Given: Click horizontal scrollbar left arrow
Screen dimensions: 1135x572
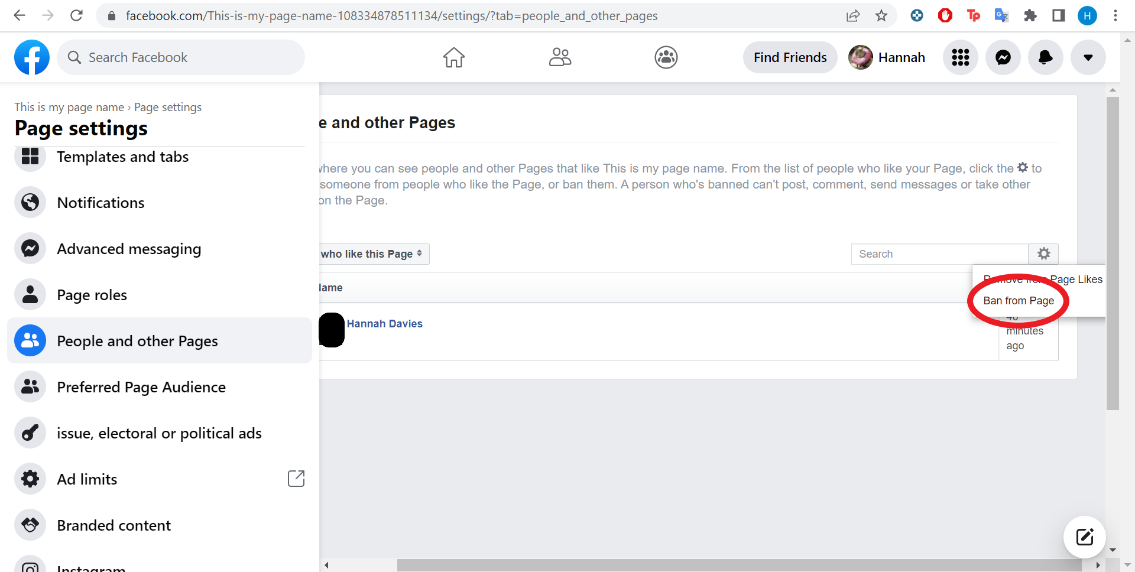Looking at the screenshot, I should 326,565.
